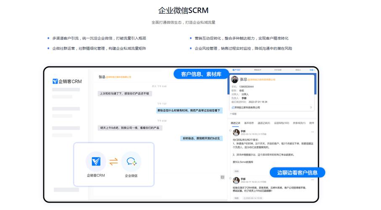Image resolution: width=381 pixels, height=210 pixels.
Task: Click the 企销客CRM caption under the card icon
Action: 96,176
